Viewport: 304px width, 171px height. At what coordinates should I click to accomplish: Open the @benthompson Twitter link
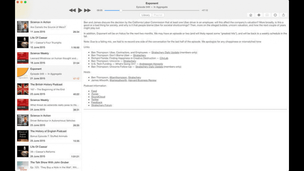[118, 77]
